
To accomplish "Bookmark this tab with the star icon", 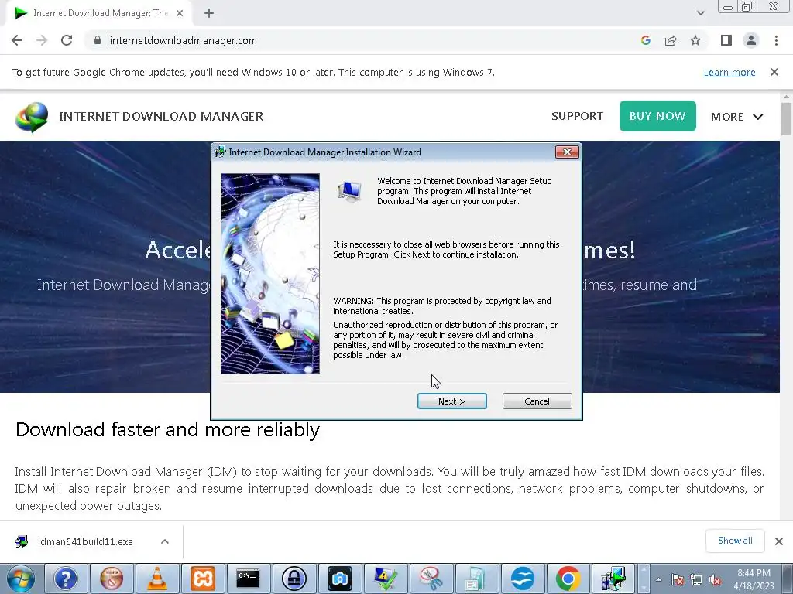I will click(x=695, y=40).
